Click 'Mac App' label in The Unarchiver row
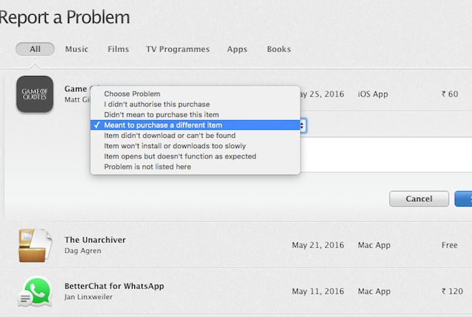Screen dimensions: 472x317 point(374,245)
